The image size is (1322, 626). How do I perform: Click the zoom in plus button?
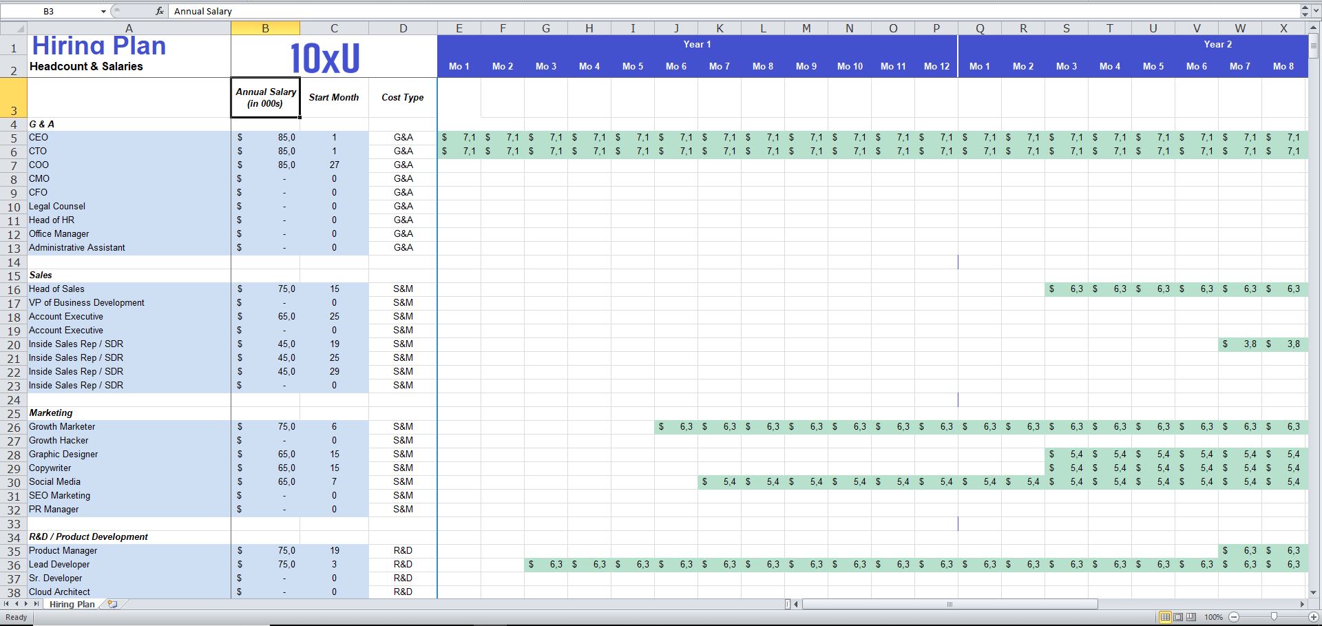pyautogui.click(x=1314, y=617)
